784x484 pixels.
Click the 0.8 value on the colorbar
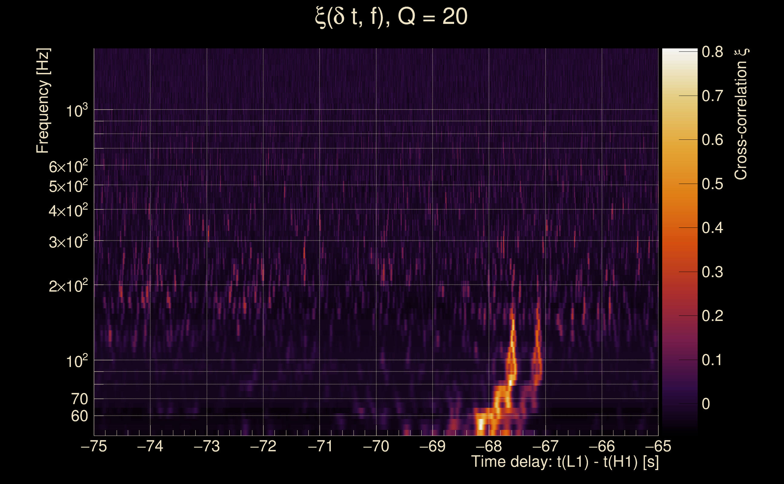click(712, 52)
